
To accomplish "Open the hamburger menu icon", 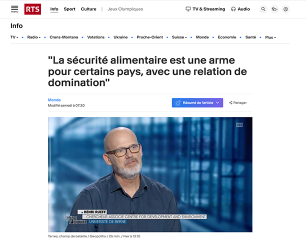I will (x=14, y=9).
